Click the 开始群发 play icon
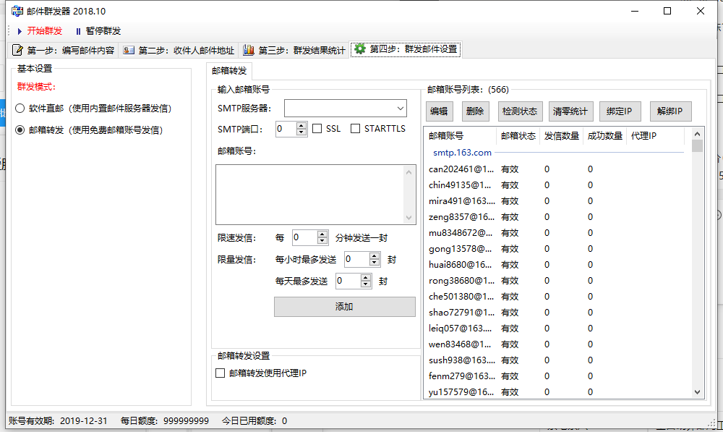723x432 pixels. point(20,31)
